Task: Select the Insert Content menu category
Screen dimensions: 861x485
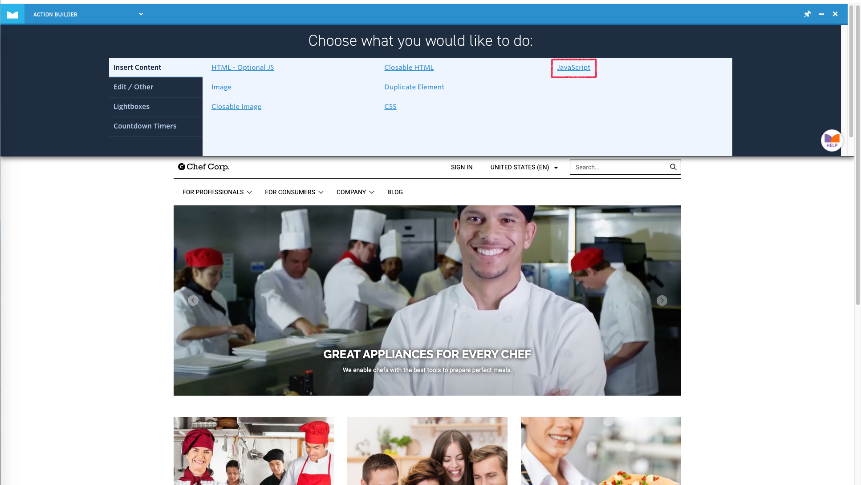Action: 155,67
